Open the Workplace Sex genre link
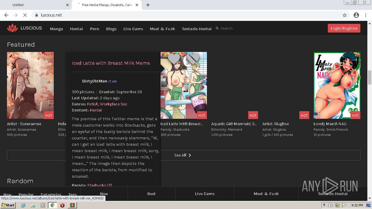Viewport: 372px width, 209px height. pos(114,104)
